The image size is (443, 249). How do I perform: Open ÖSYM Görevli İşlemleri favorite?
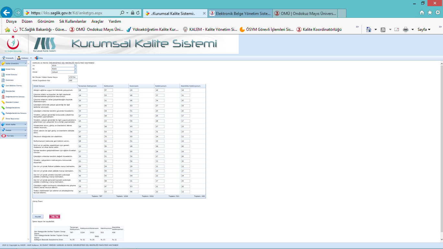click(x=267, y=30)
